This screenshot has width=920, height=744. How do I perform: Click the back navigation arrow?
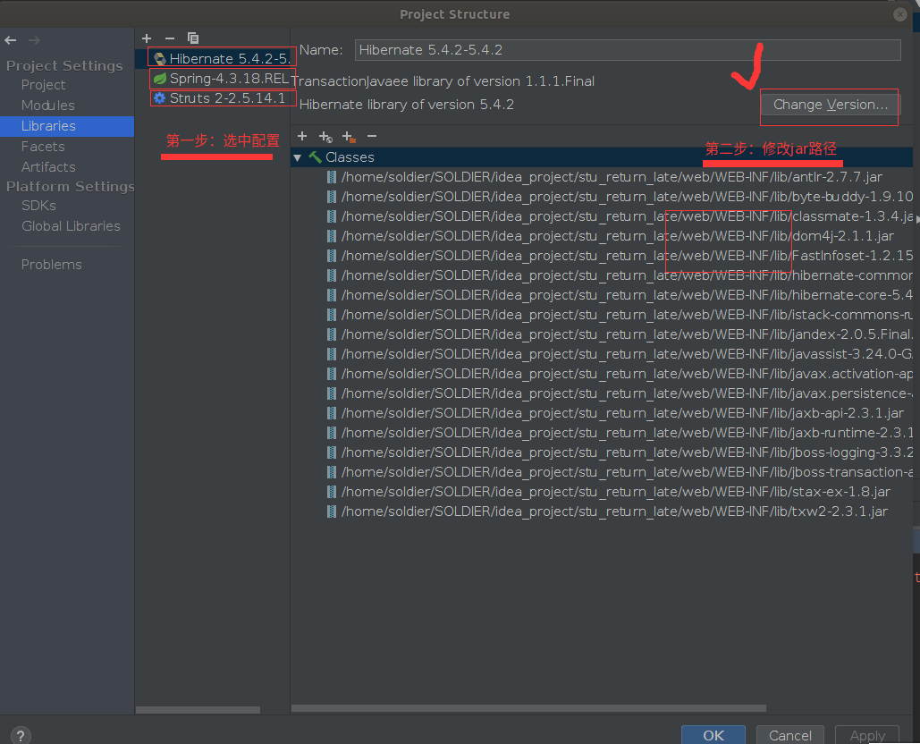[x=11, y=40]
